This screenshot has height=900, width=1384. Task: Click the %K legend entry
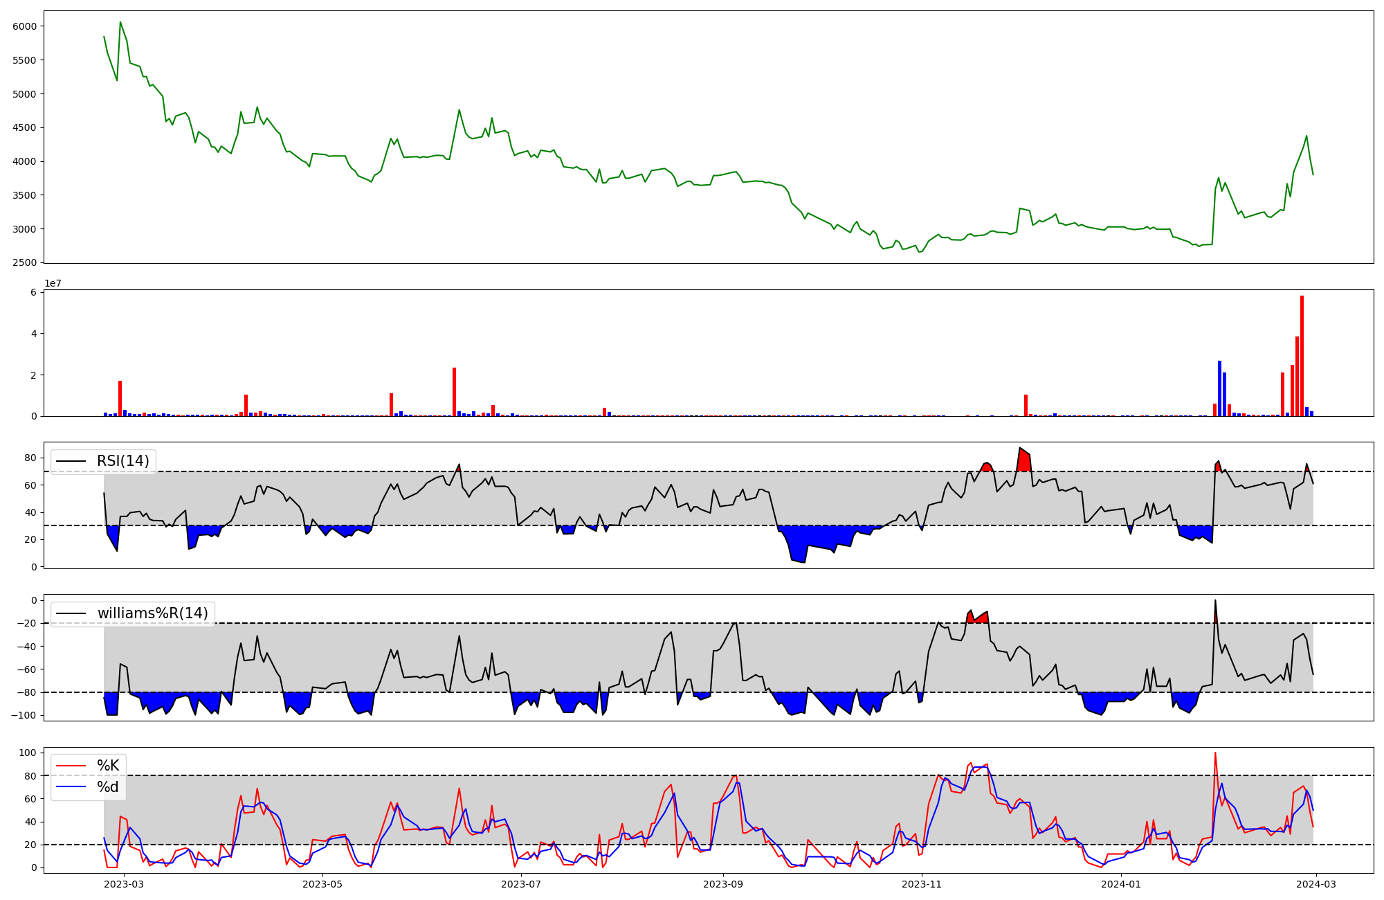click(108, 766)
